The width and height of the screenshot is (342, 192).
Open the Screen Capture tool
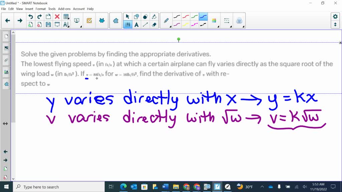tap(77, 21)
